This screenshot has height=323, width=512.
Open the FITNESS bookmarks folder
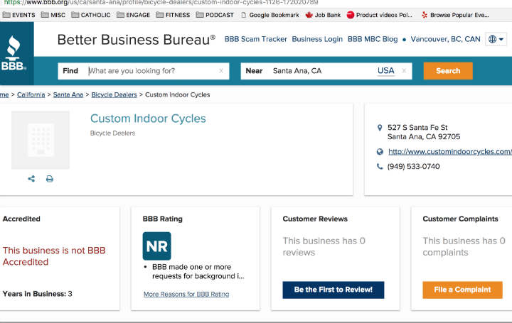173,15
